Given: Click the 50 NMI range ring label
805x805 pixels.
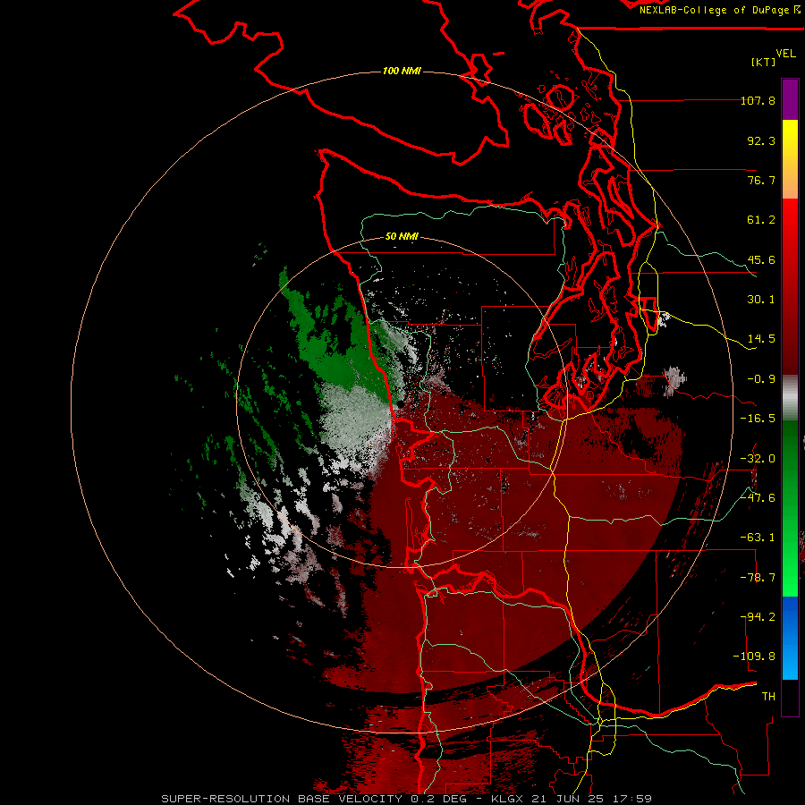Looking at the screenshot, I should pyautogui.click(x=402, y=237).
